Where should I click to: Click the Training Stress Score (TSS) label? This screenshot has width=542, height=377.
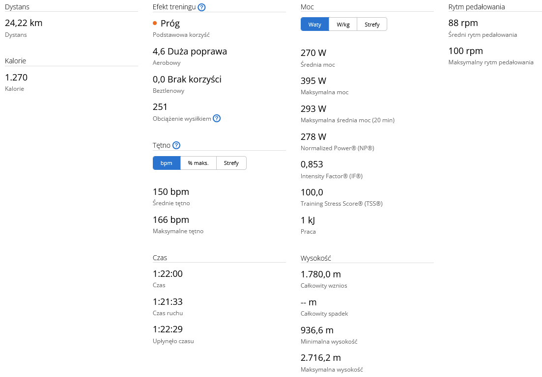tap(342, 204)
